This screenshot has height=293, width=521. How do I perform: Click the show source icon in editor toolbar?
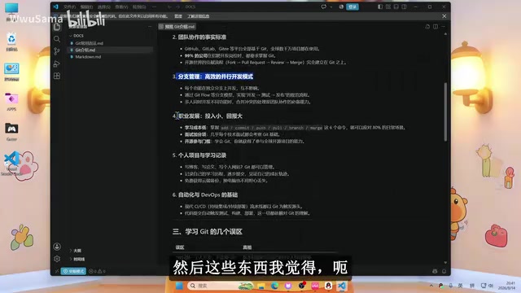tap(427, 27)
